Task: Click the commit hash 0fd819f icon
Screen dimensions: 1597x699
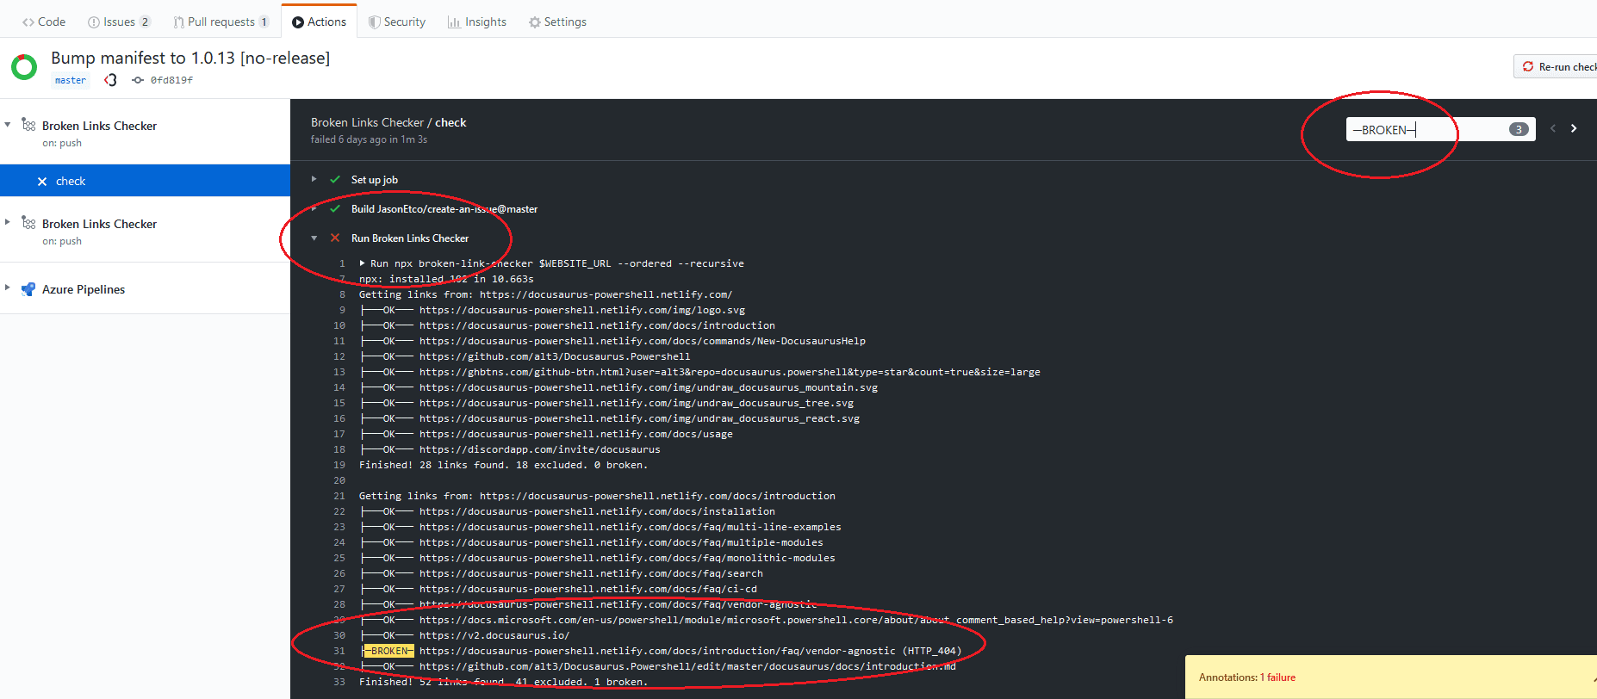Action: [138, 80]
